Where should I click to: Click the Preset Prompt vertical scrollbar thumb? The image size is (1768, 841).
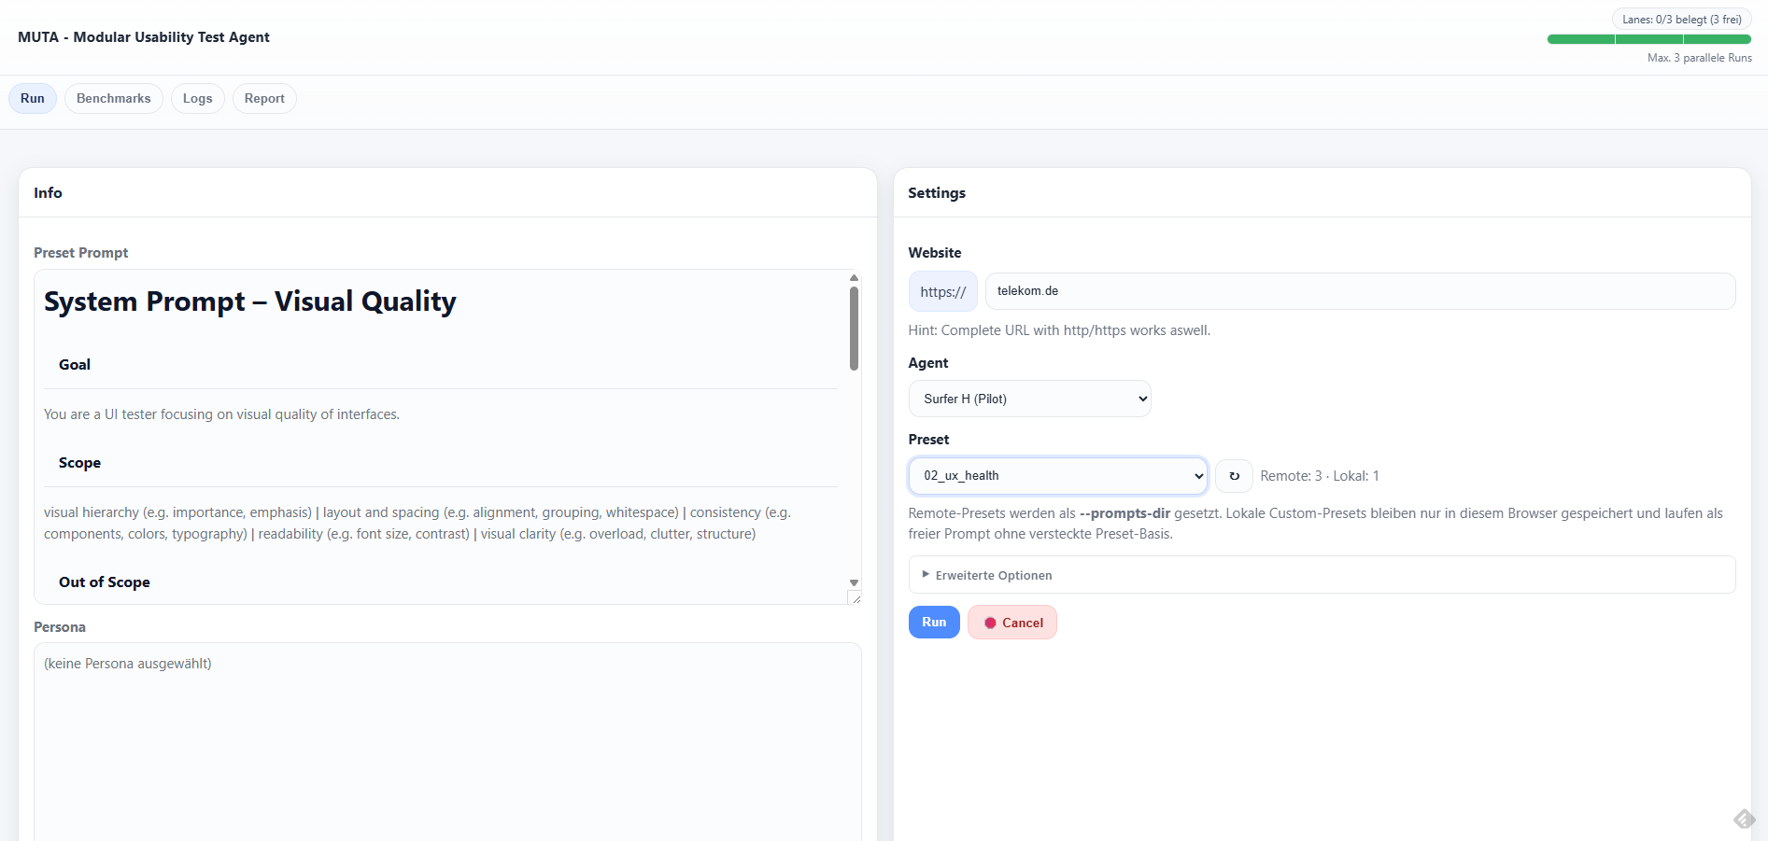[854, 328]
